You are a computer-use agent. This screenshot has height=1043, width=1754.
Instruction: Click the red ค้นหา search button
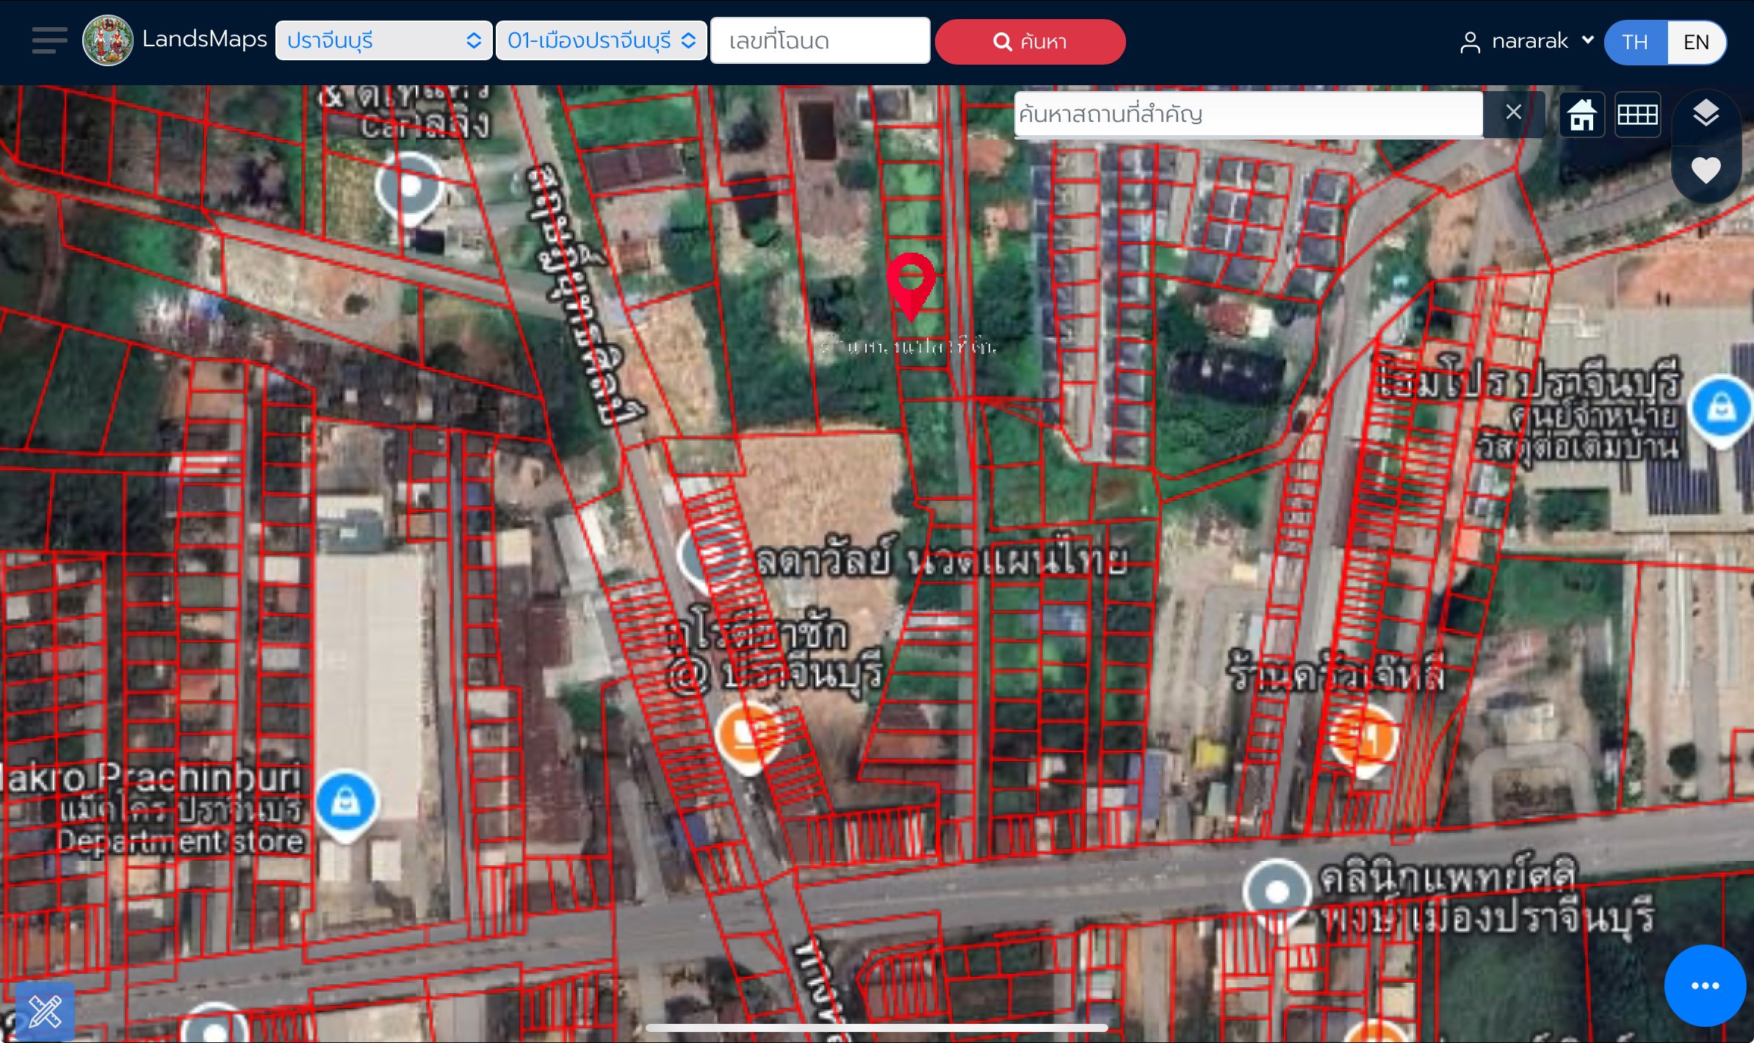pyautogui.click(x=1031, y=42)
